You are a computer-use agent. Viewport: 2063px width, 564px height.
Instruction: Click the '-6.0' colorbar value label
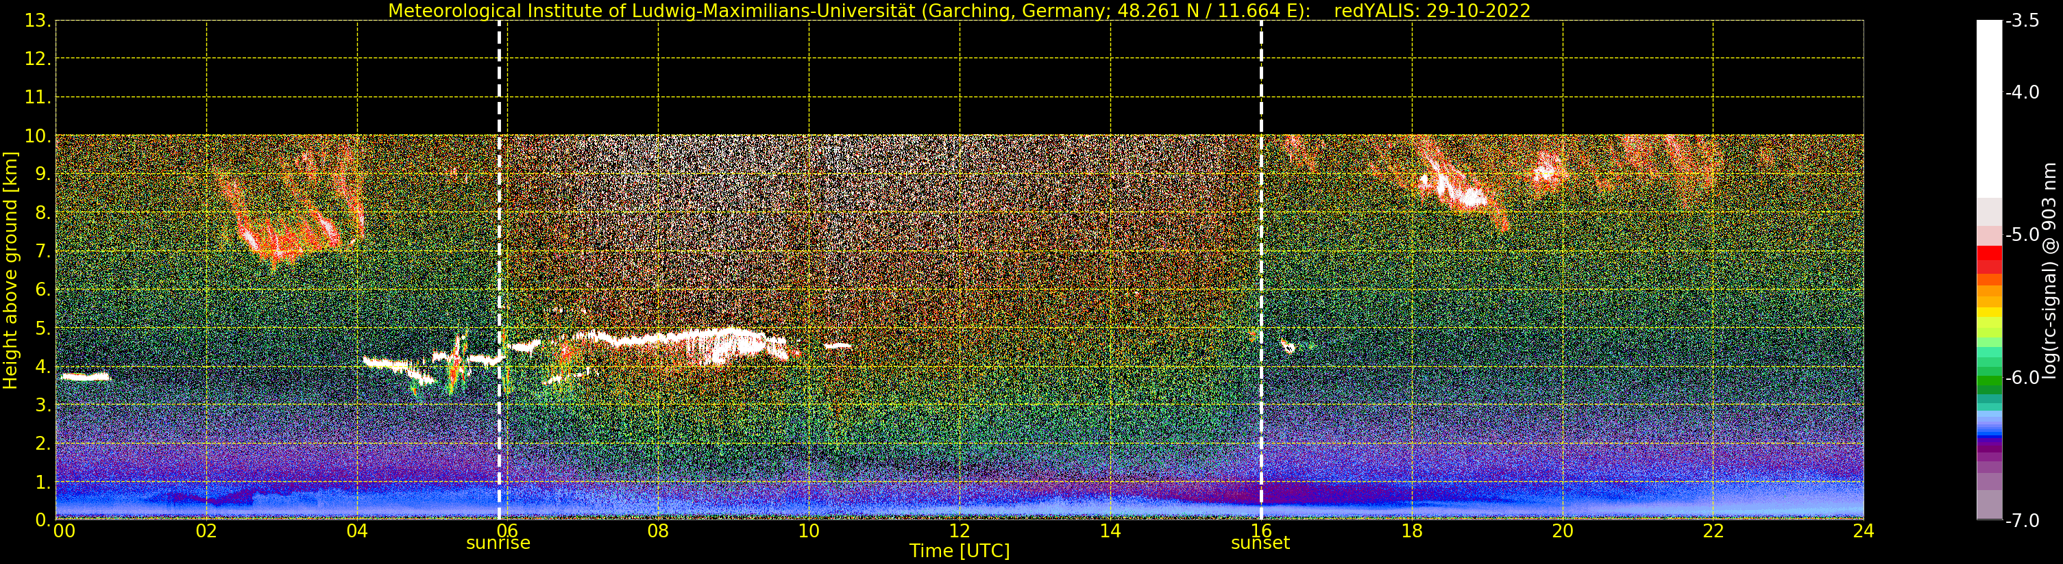[x=2022, y=378]
